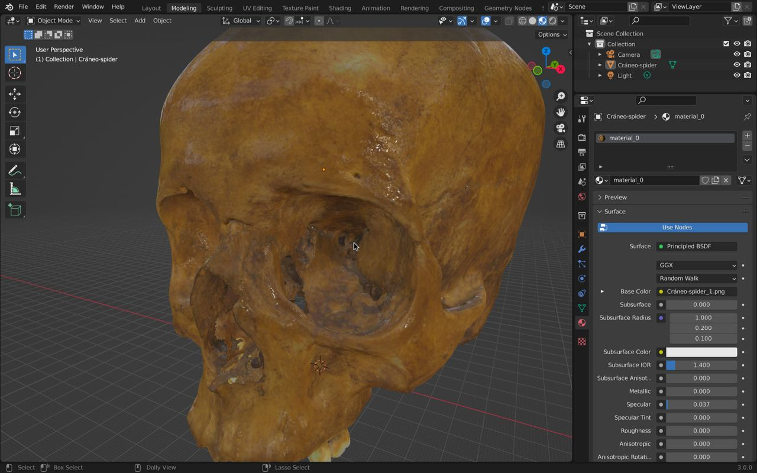
Task: Click the Options button in viewport
Action: coord(552,34)
